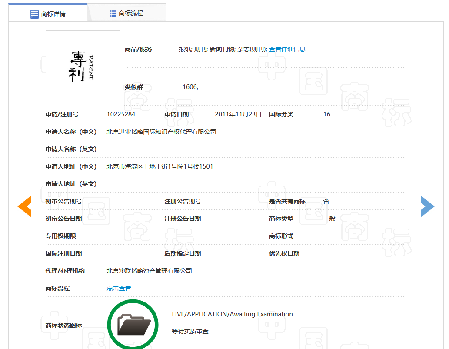Select status text LIVE/APPLICATION/Awaiting Examination
This screenshot has height=349, width=449.
click(232, 314)
